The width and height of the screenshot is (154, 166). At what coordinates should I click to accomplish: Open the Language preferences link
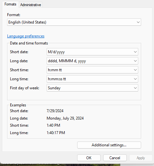[26, 36]
